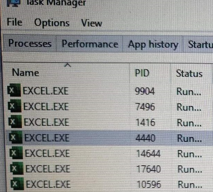Click Run... status of PID 17640
213x192 pixels.
click(x=190, y=169)
